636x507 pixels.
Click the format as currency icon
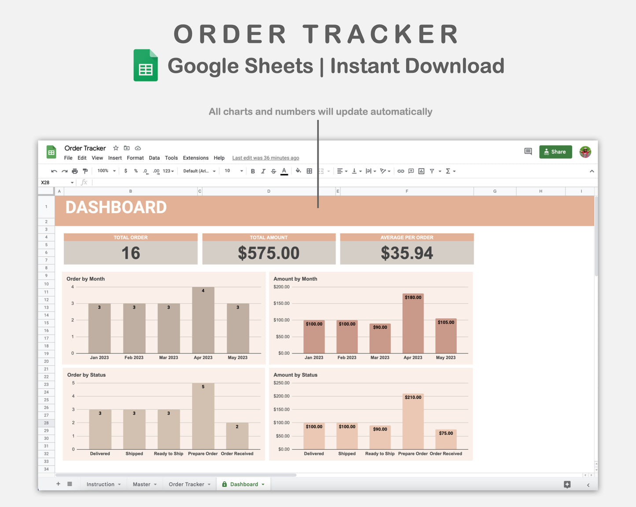click(125, 171)
